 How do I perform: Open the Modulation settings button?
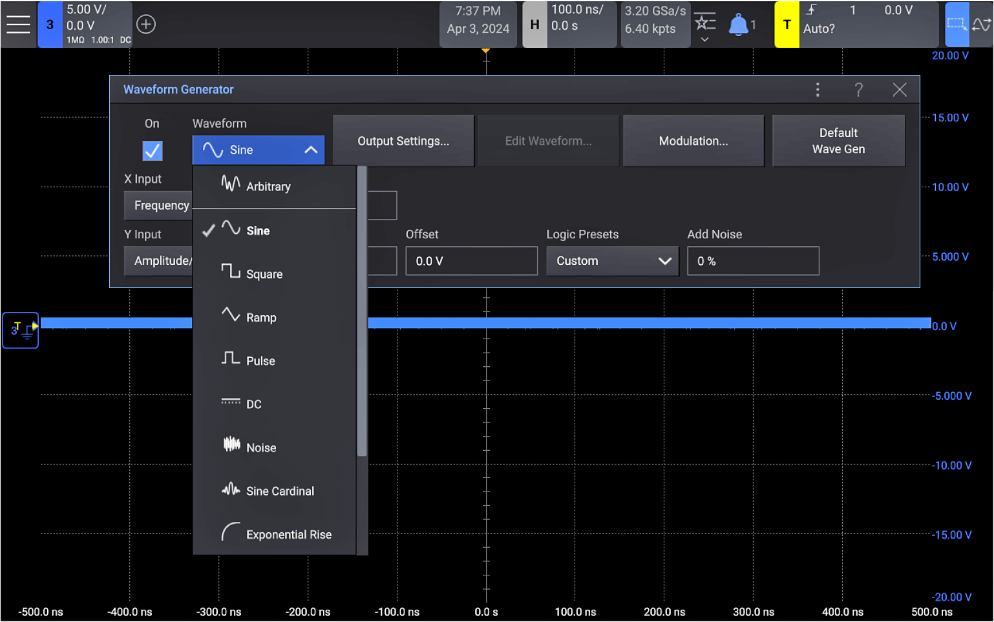(693, 141)
